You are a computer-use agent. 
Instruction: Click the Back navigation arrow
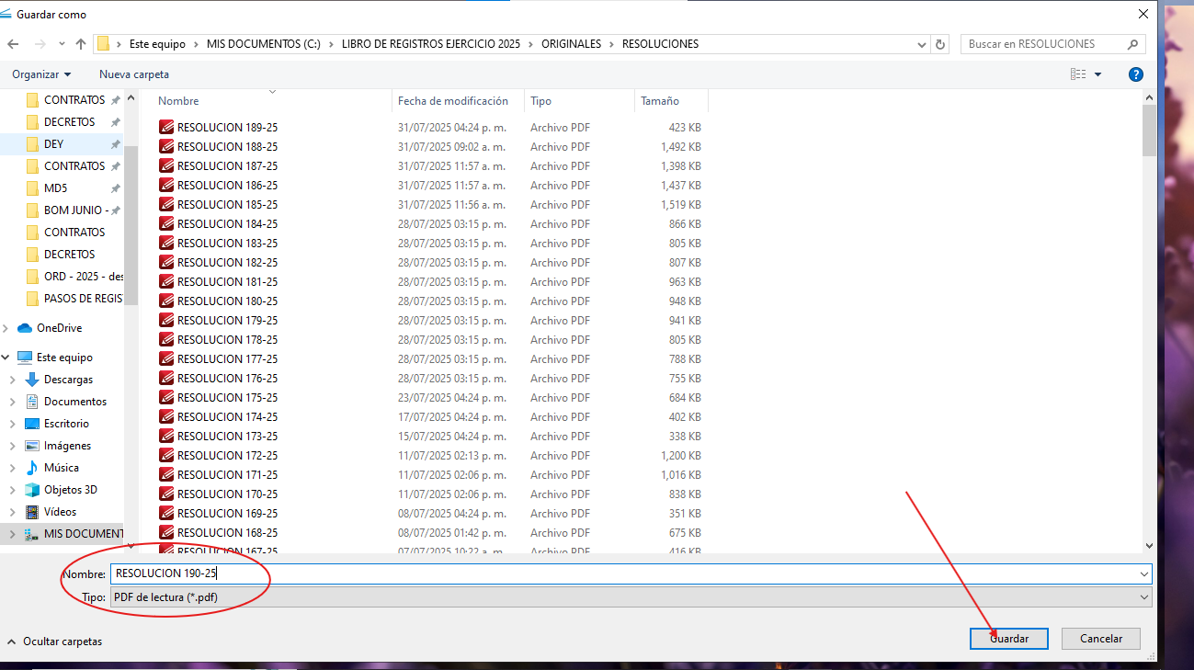[13, 44]
